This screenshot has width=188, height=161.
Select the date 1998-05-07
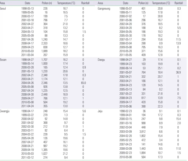click(x=126, y=9)
